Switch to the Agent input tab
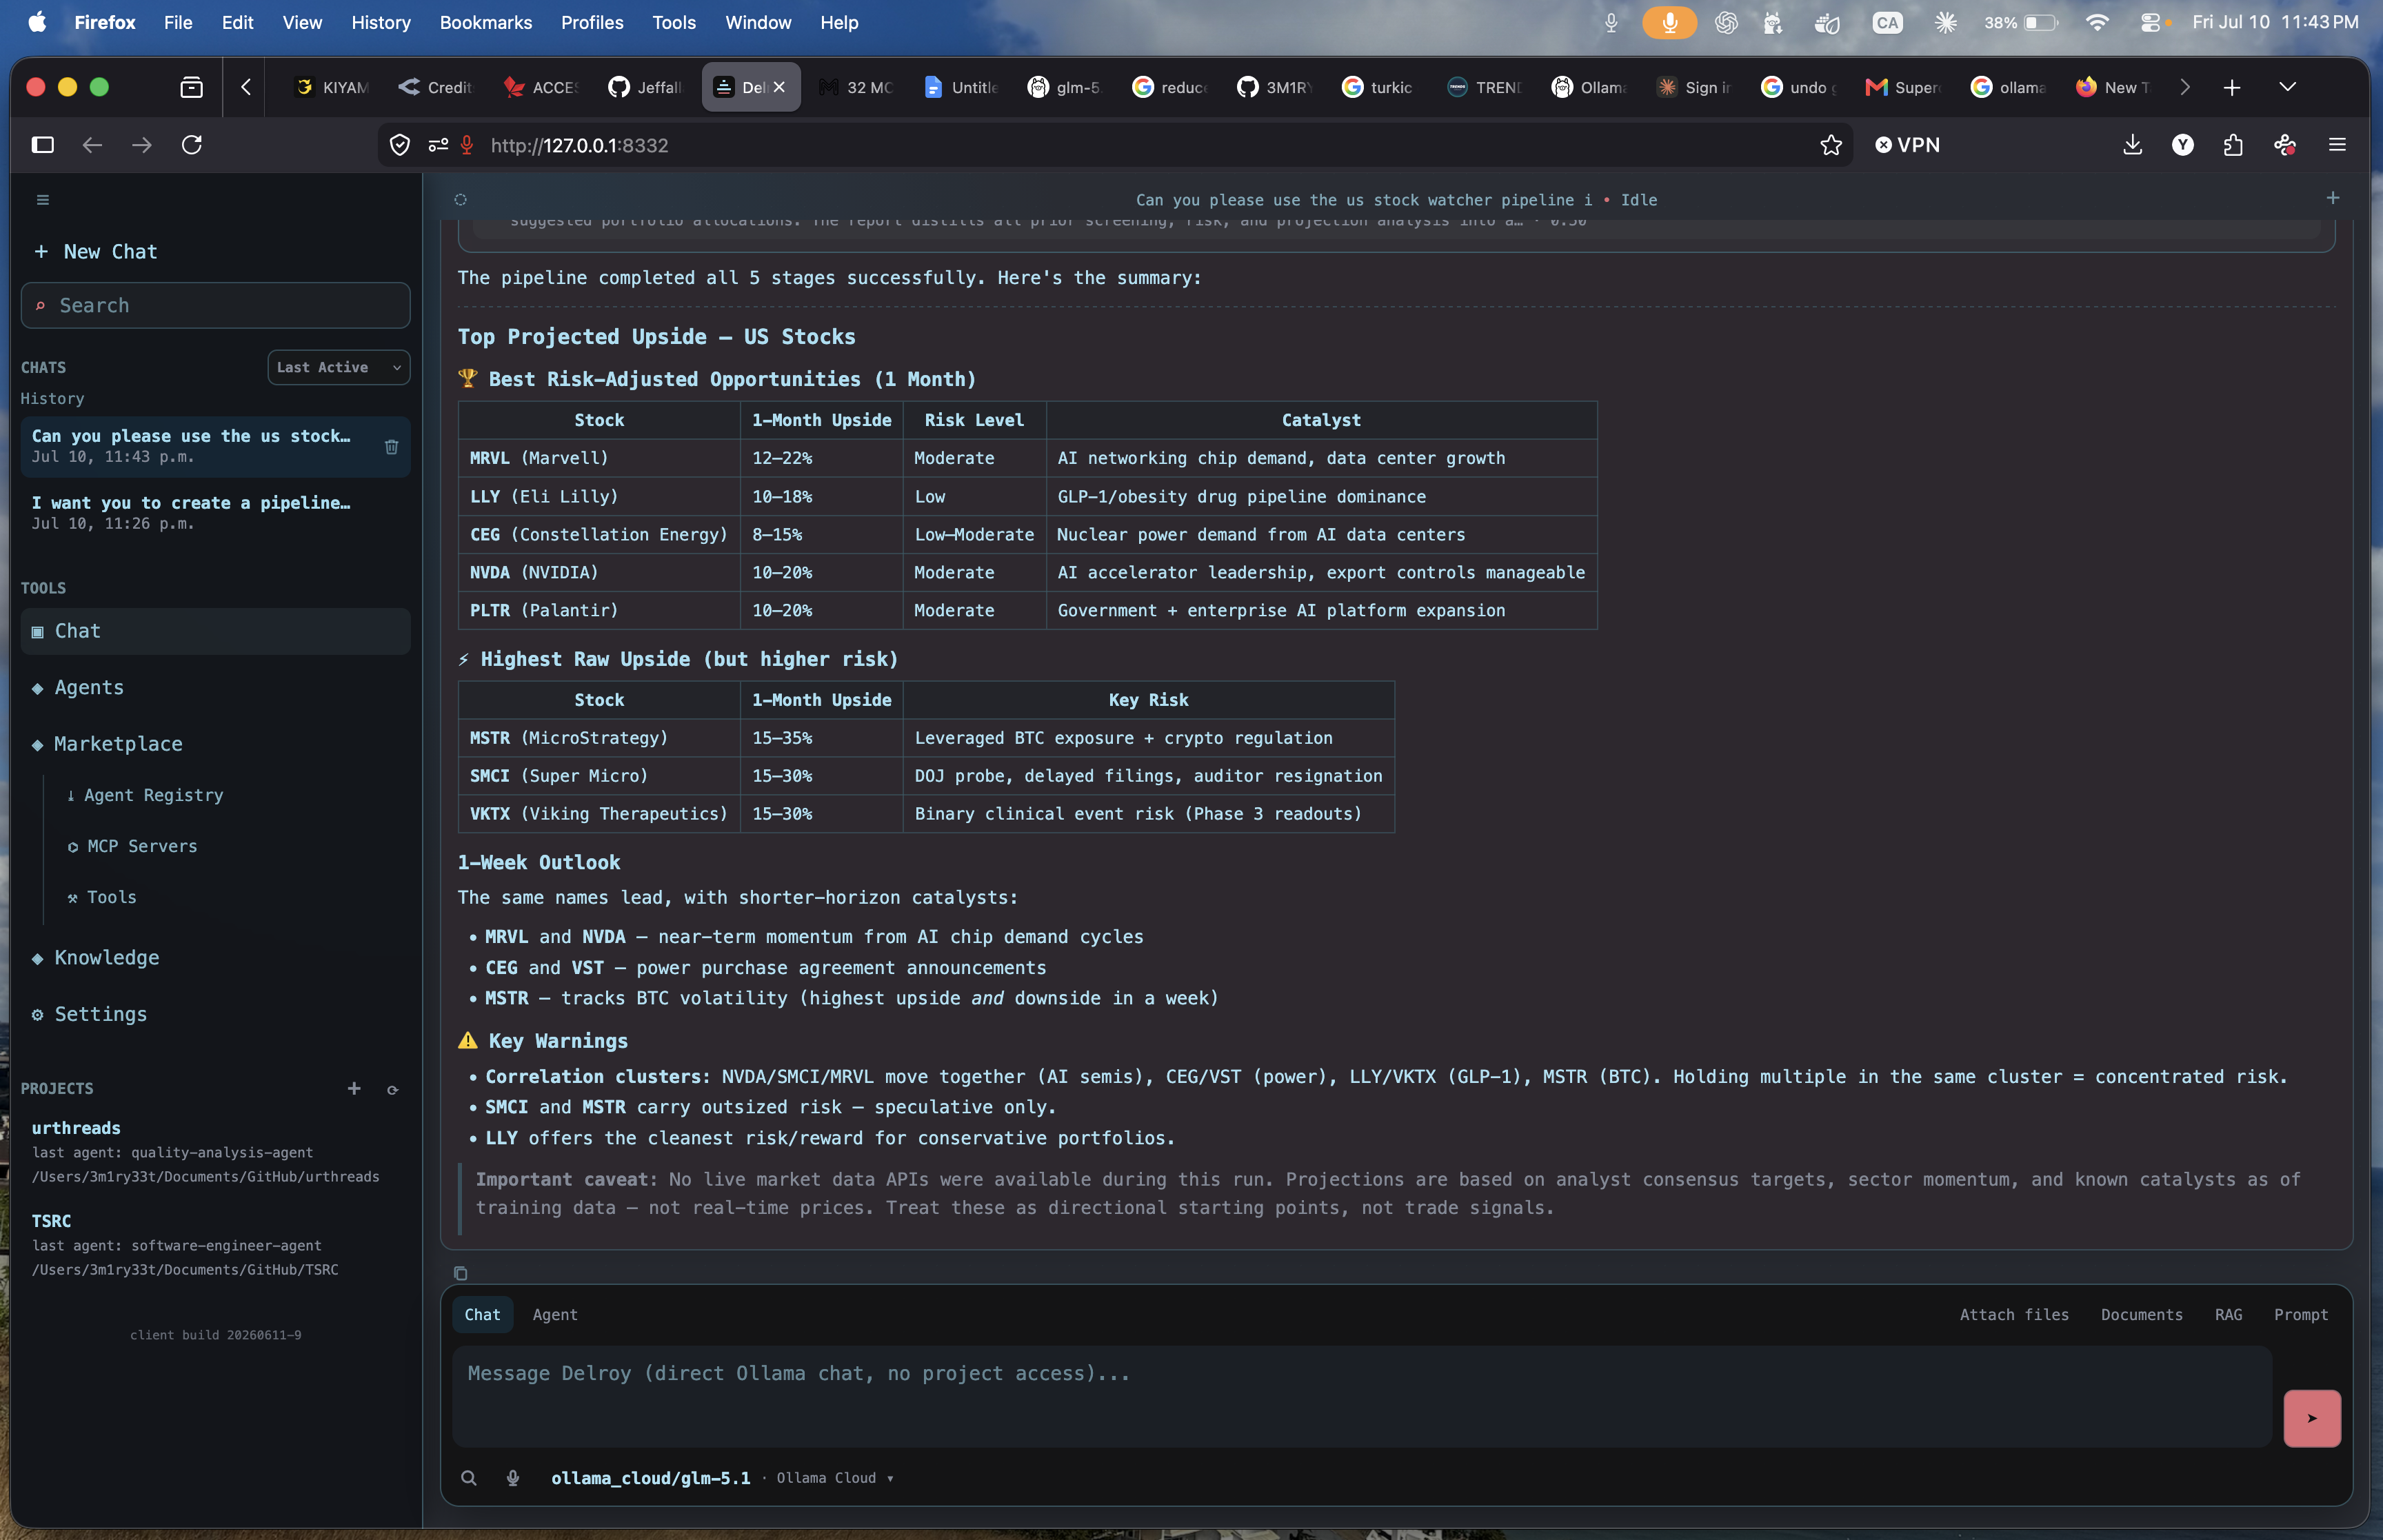Screen dimensions: 2383x1540 [555, 1314]
